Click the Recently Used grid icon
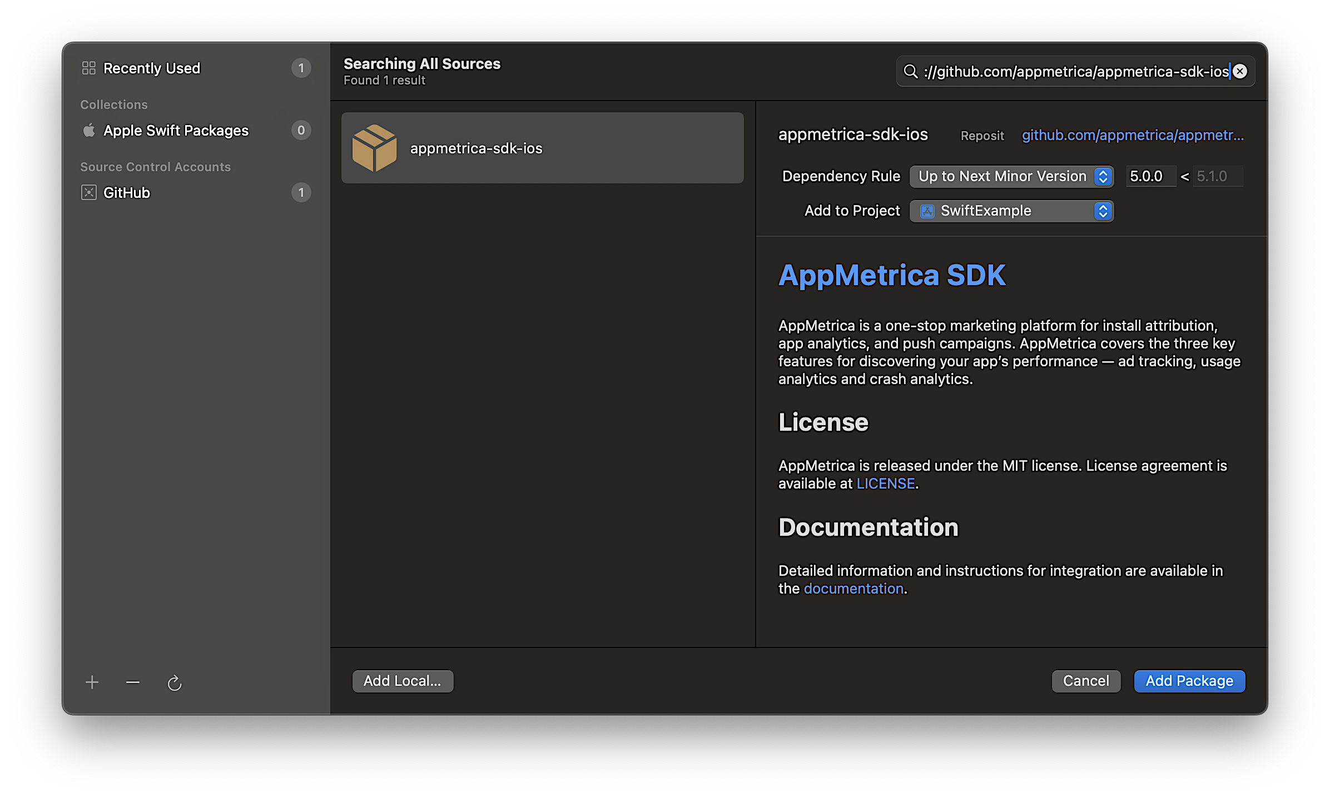 click(89, 68)
